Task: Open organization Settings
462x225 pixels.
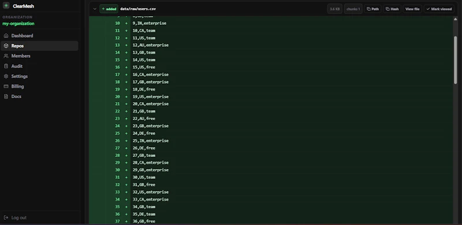Action: pyautogui.click(x=39, y=76)
